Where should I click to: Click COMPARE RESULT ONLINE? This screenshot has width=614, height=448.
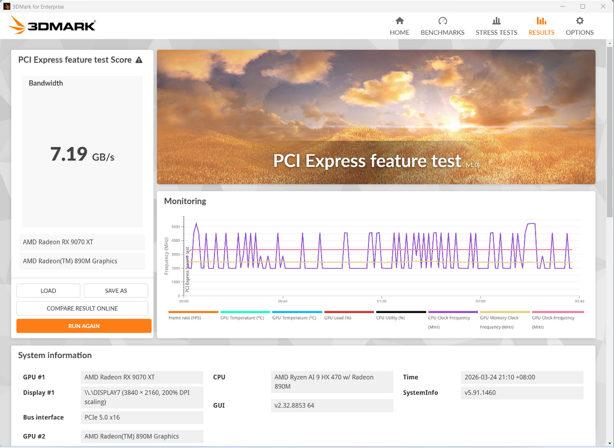(x=82, y=308)
